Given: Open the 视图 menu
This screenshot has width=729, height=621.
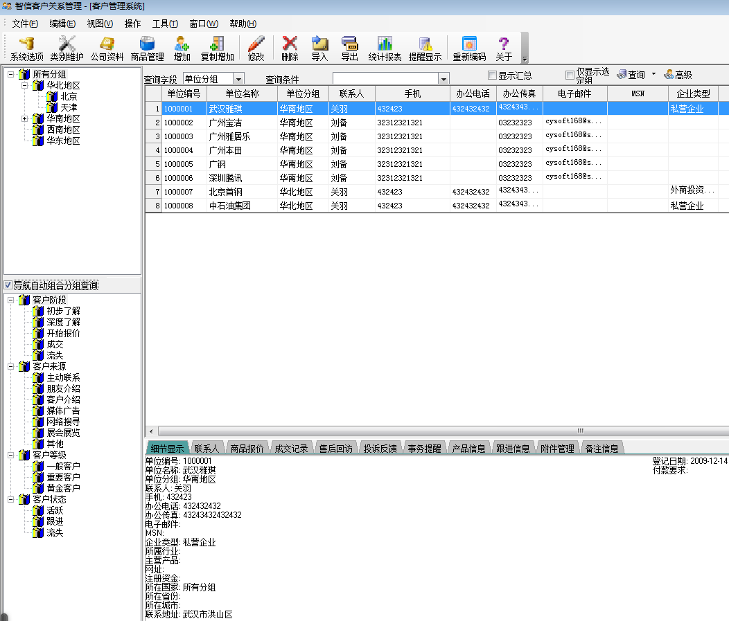Looking at the screenshot, I should (x=100, y=24).
